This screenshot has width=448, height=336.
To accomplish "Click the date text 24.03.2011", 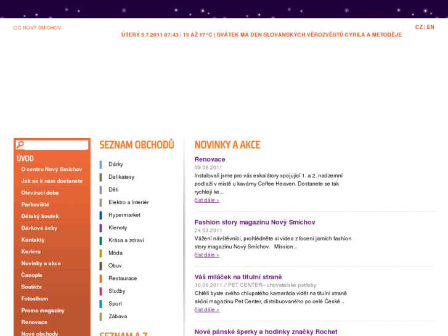I will [208, 231].
